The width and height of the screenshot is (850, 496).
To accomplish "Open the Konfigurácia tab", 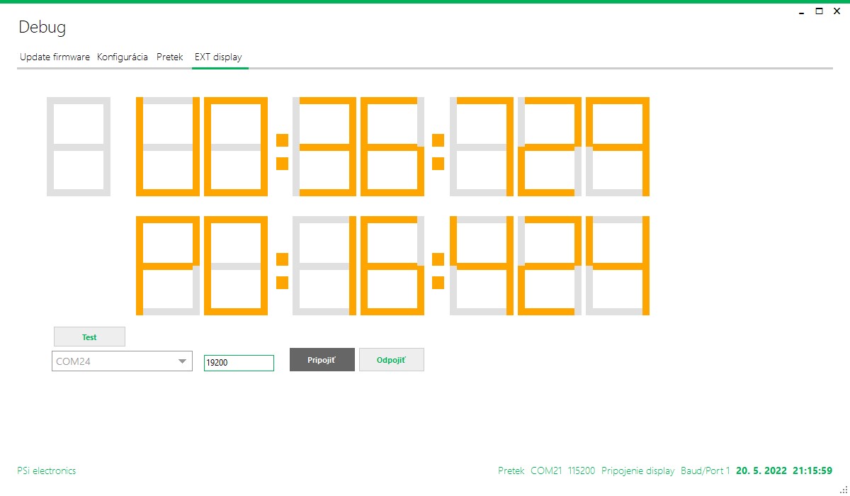I will 123,57.
